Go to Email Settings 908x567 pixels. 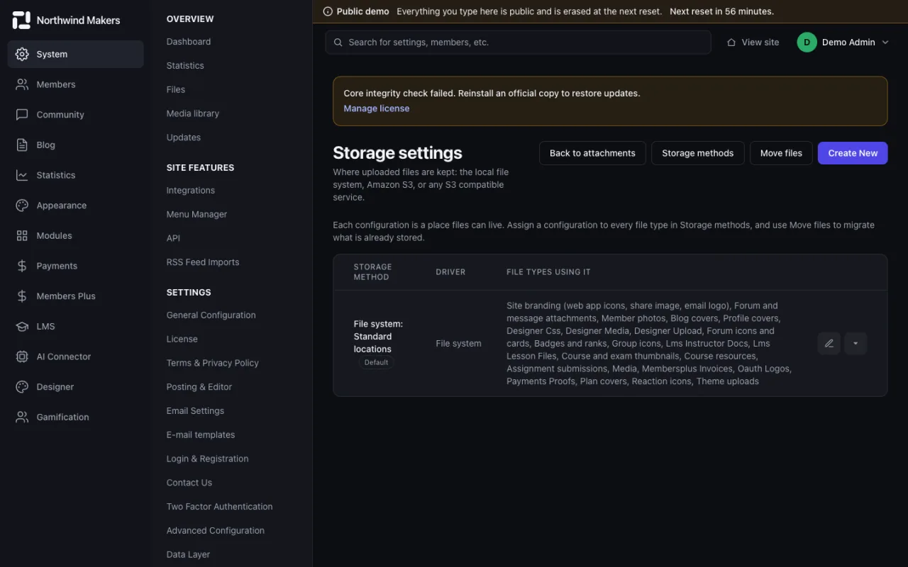(x=195, y=410)
